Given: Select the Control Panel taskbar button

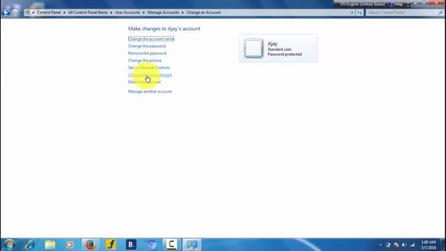Looking at the screenshot, I should pos(192,245).
